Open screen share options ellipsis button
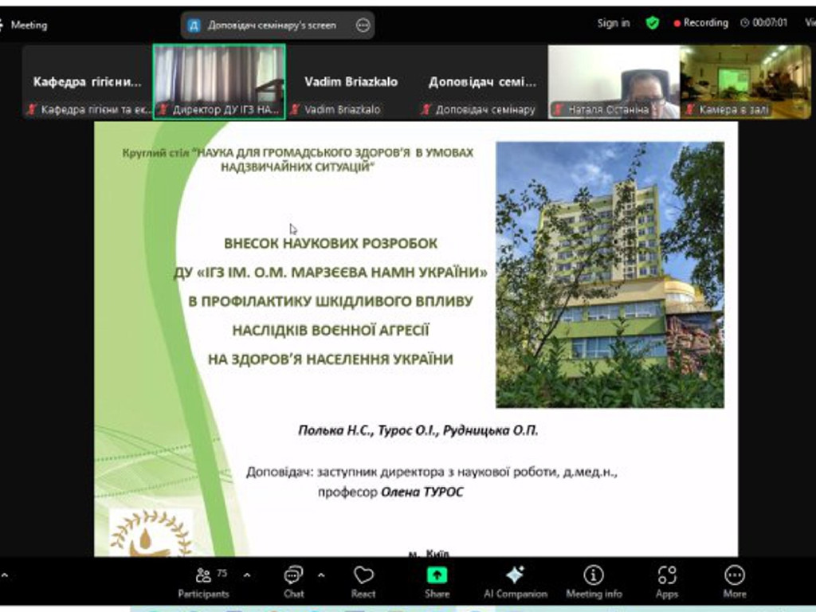The width and height of the screenshot is (816, 612). click(363, 25)
